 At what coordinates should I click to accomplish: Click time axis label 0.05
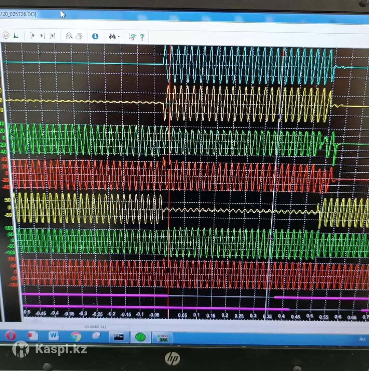click(x=182, y=315)
